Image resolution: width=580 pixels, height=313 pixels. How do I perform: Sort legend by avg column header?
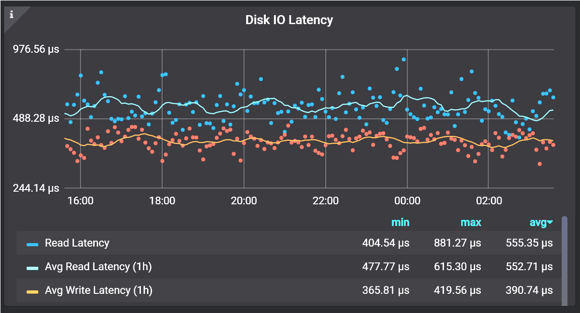pos(538,222)
